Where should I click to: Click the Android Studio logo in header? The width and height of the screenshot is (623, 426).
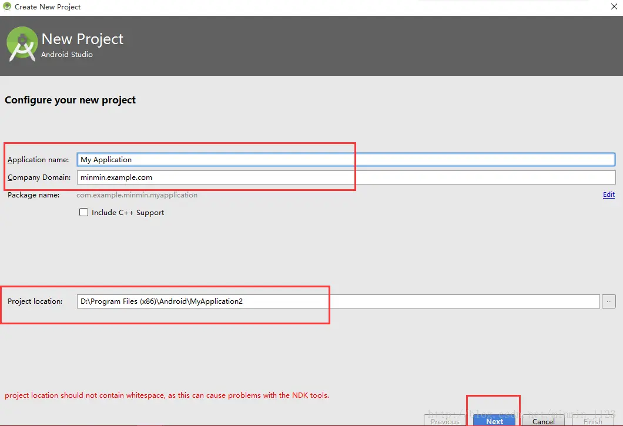click(22, 44)
